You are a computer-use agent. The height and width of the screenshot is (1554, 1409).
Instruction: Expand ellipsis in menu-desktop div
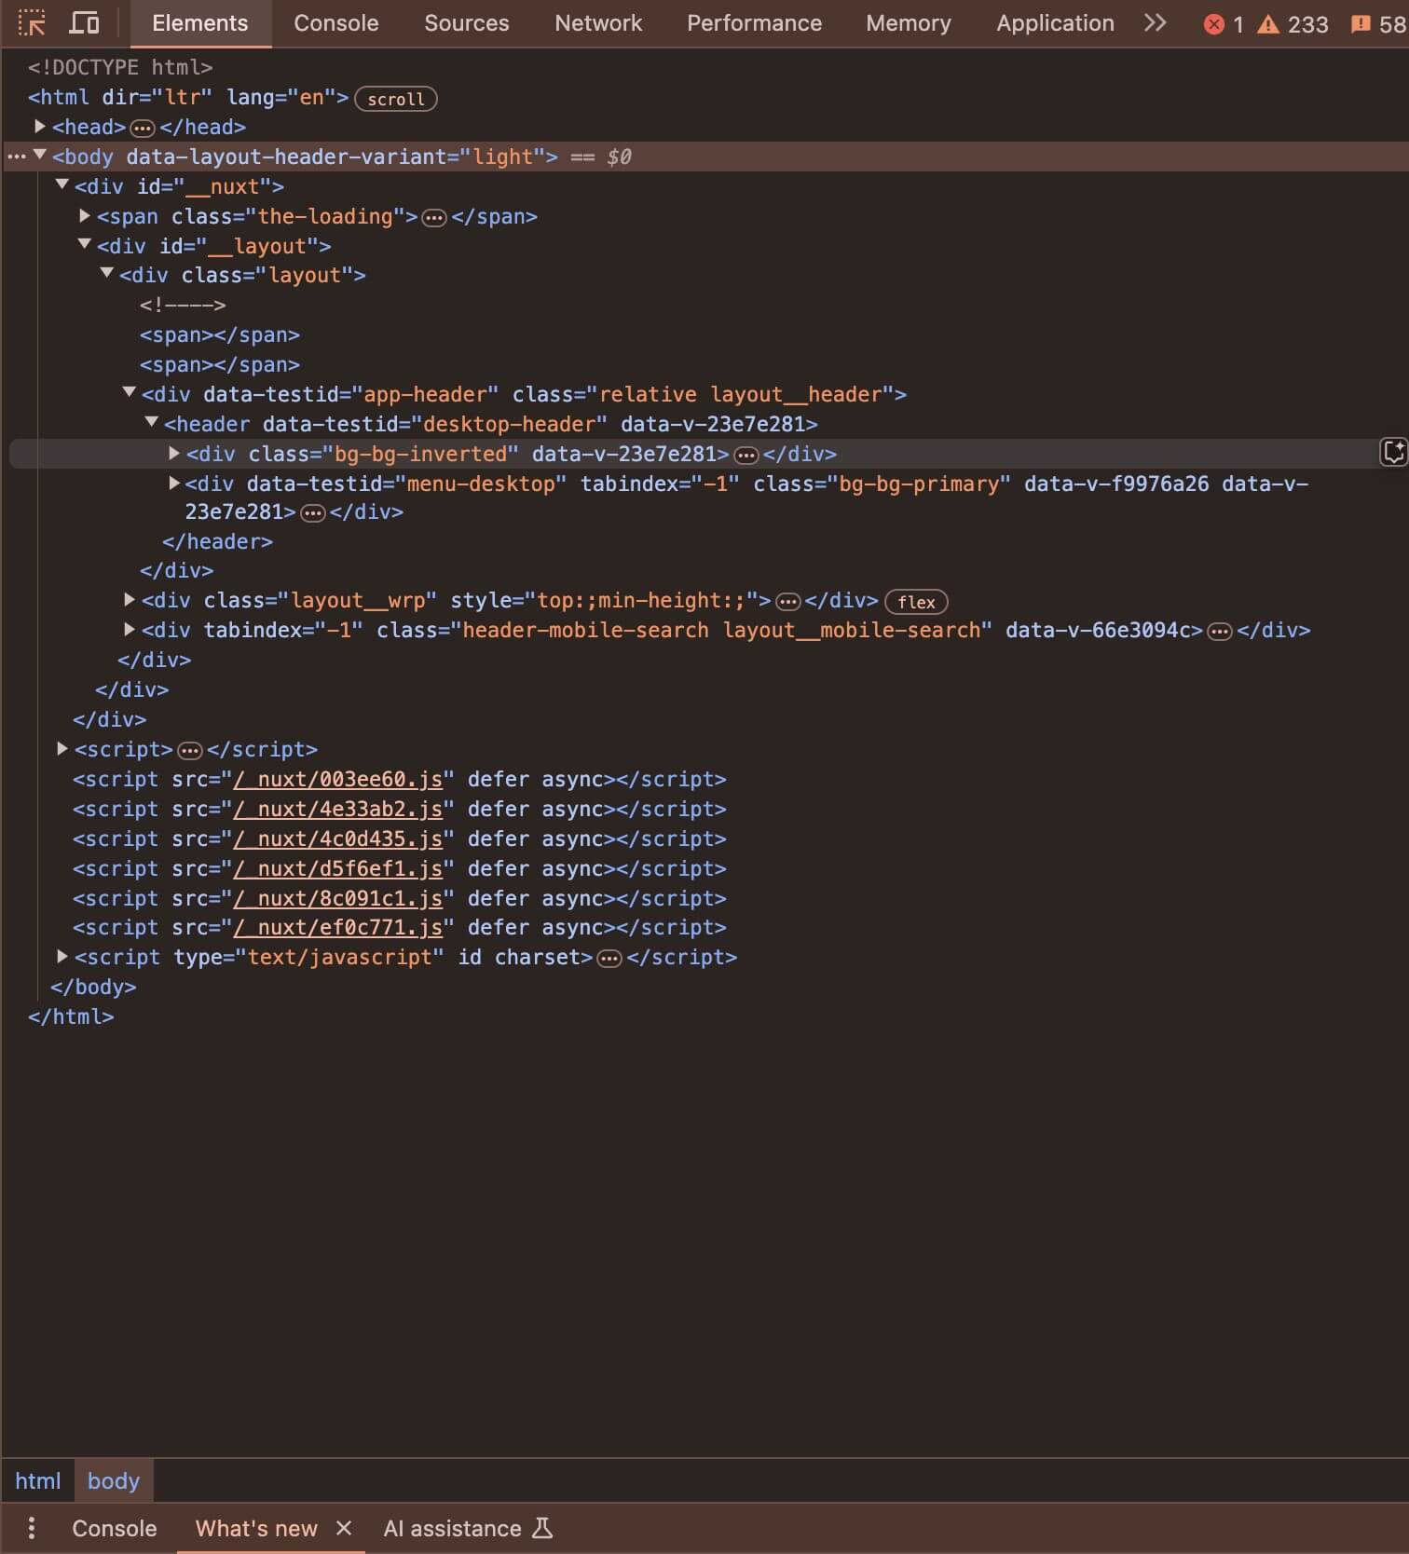click(314, 512)
